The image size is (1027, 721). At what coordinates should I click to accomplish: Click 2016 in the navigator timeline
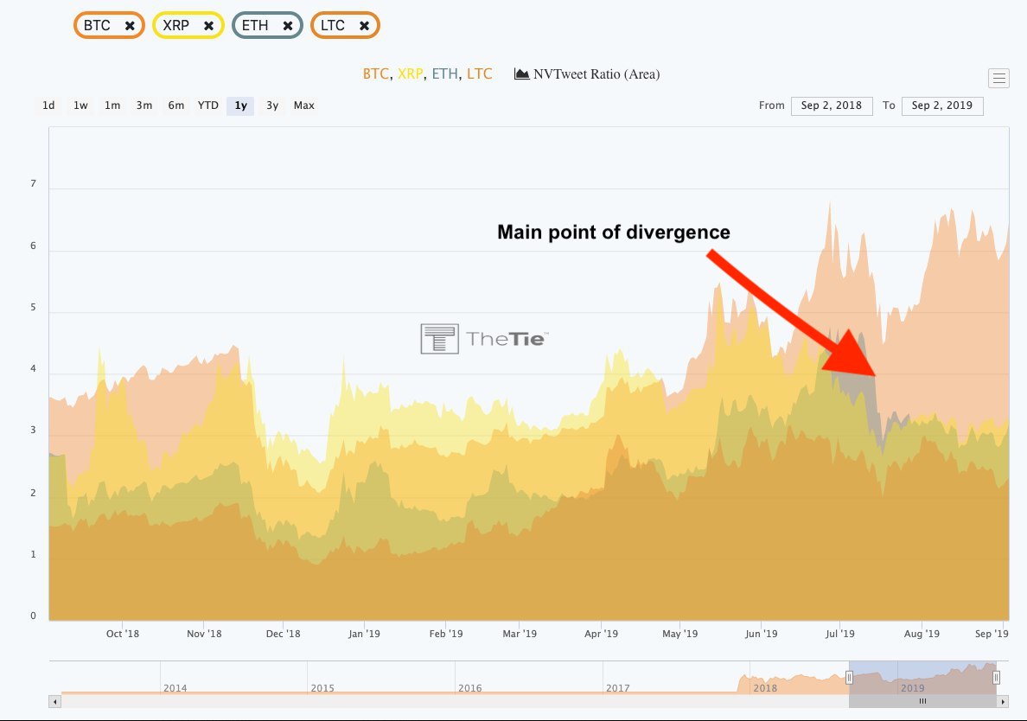[469, 688]
